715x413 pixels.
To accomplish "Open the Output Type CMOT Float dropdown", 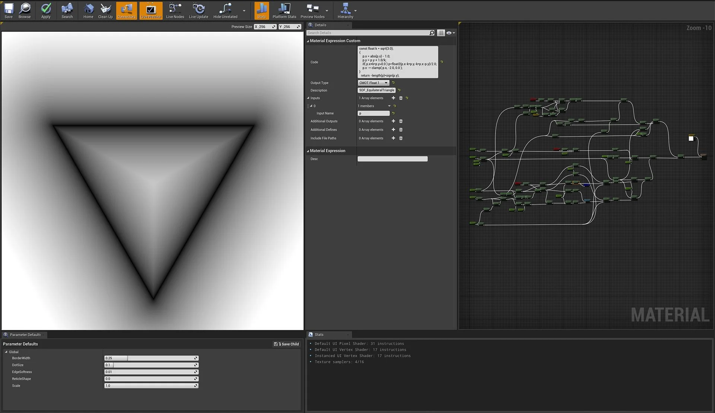I will [373, 83].
